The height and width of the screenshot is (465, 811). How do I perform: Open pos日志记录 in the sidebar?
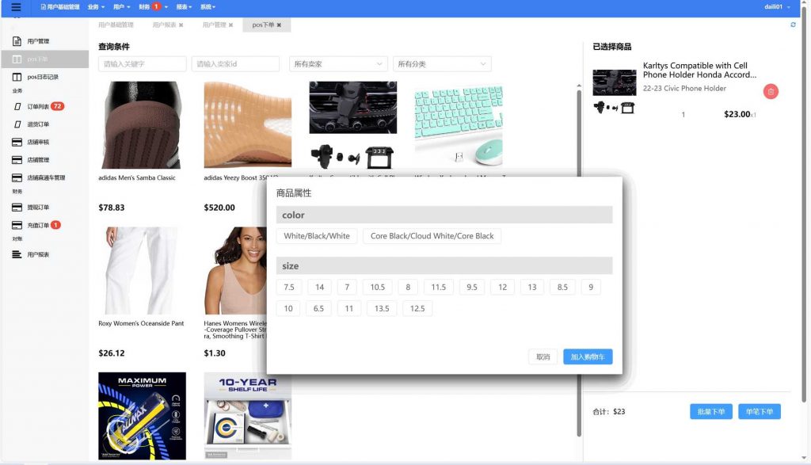pos(43,78)
